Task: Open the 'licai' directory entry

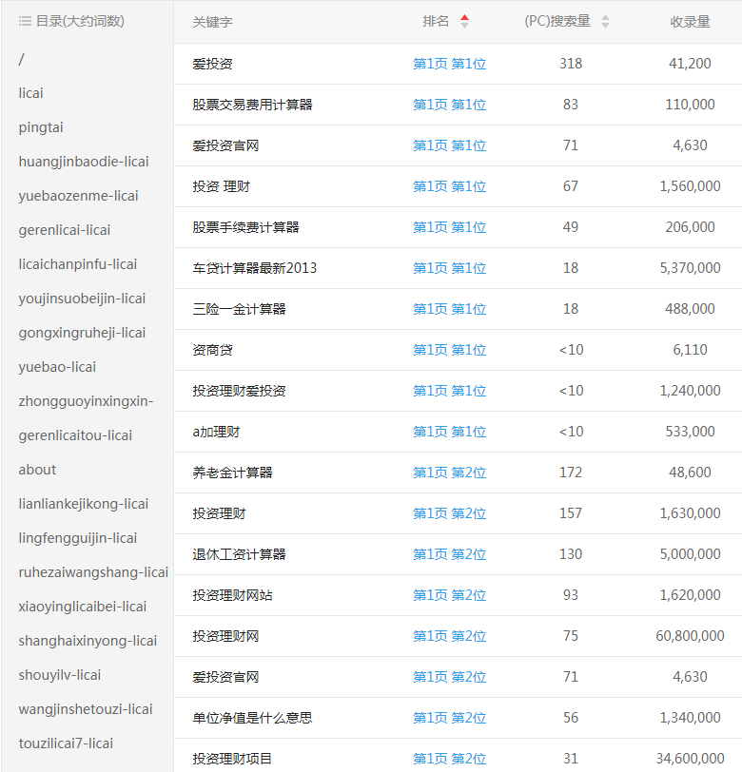Action: 31,93
